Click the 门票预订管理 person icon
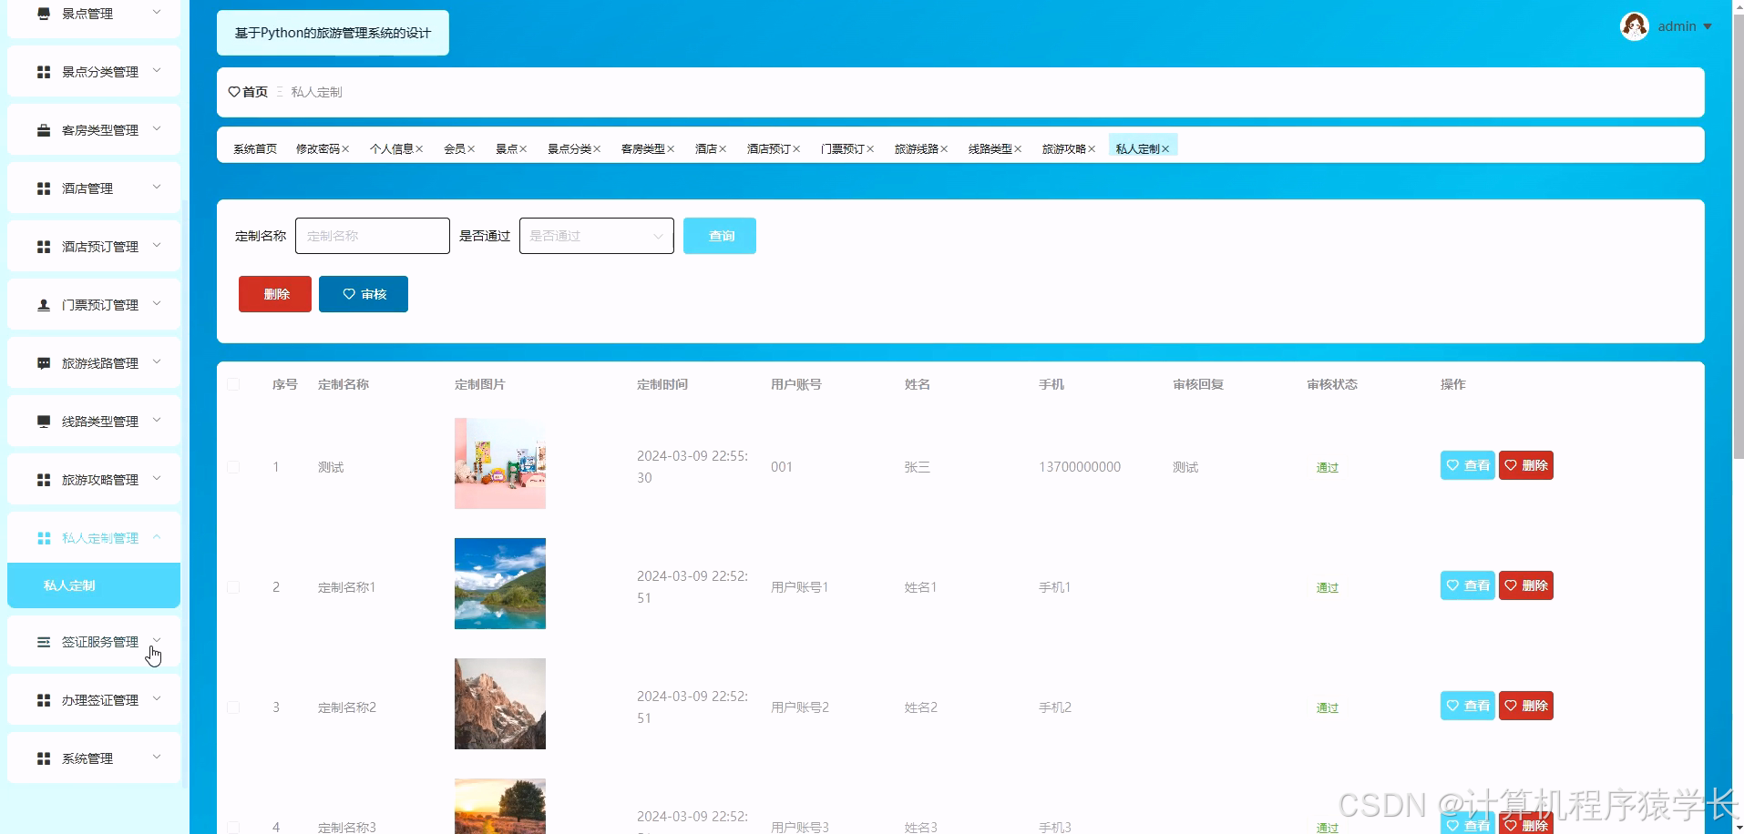The height and width of the screenshot is (834, 1744). point(44,305)
